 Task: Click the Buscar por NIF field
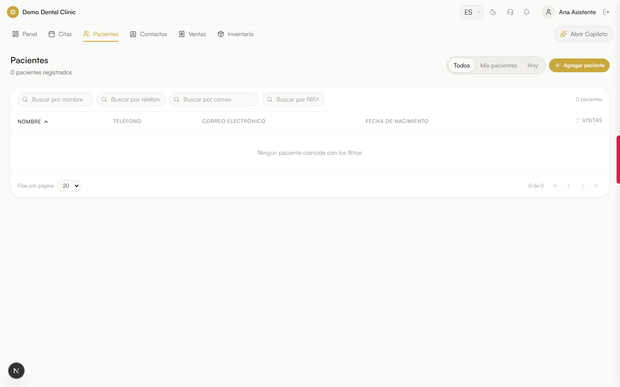pyautogui.click(x=293, y=99)
